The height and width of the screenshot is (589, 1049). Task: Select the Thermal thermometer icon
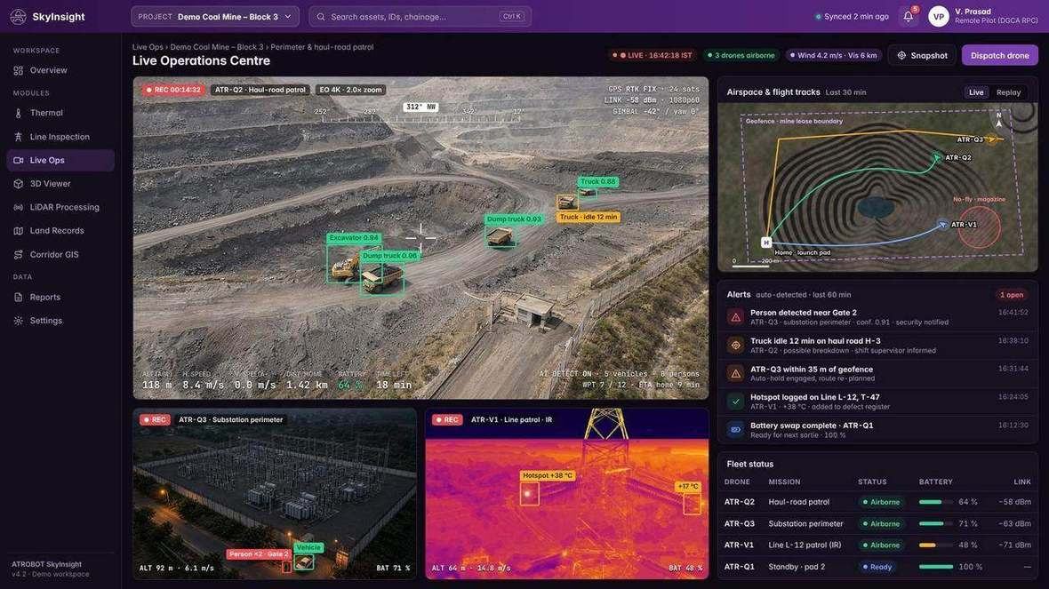point(19,113)
